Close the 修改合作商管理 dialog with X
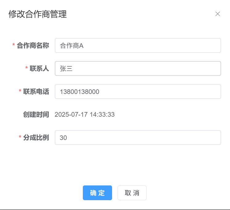The image size is (230, 210). pyautogui.click(x=218, y=14)
